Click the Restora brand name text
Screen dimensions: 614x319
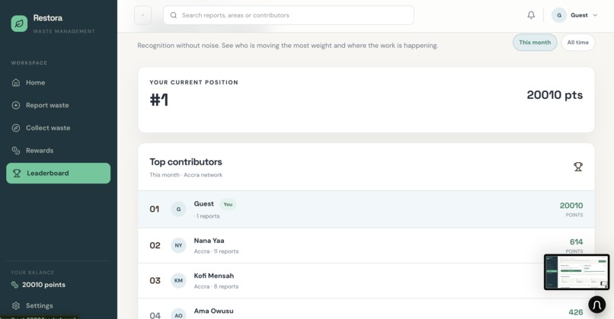tap(48, 18)
